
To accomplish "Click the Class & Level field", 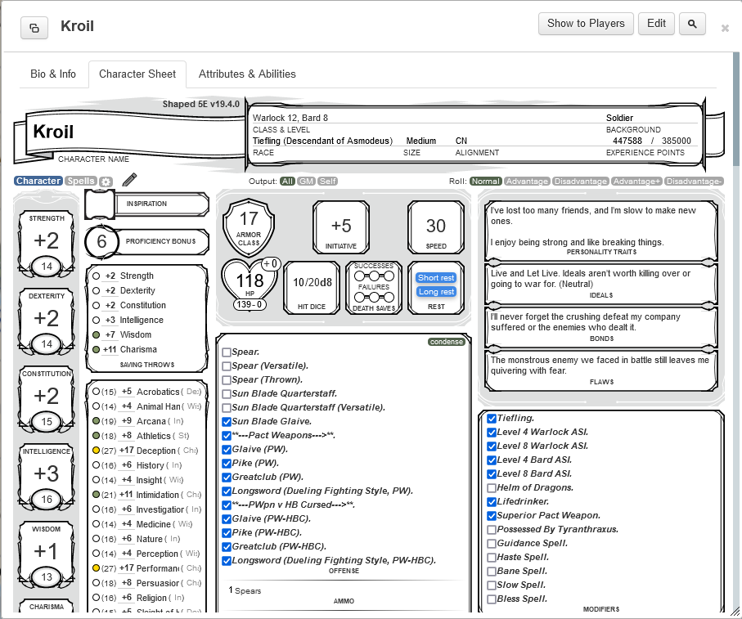I will [x=426, y=119].
